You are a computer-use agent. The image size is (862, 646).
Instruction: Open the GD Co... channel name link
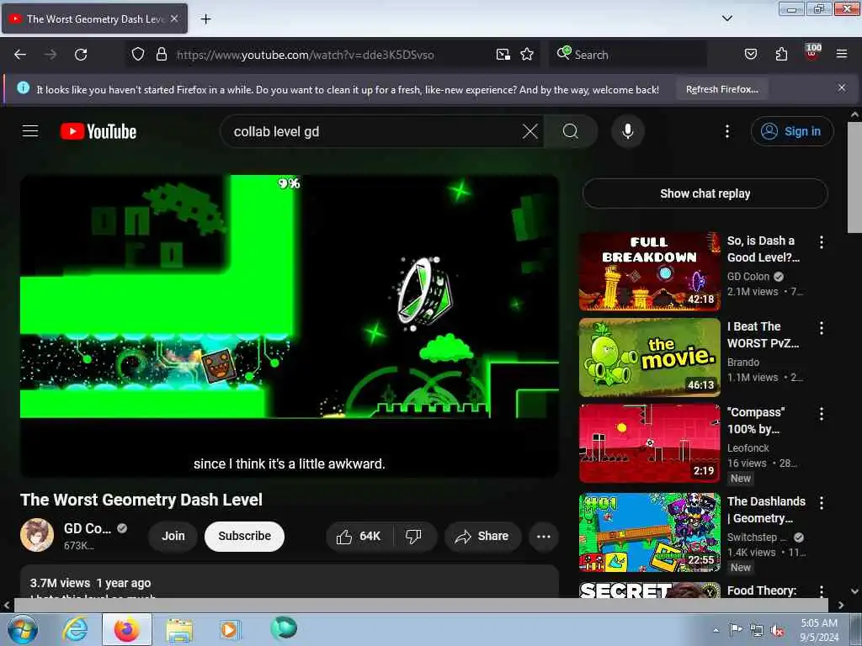88,528
